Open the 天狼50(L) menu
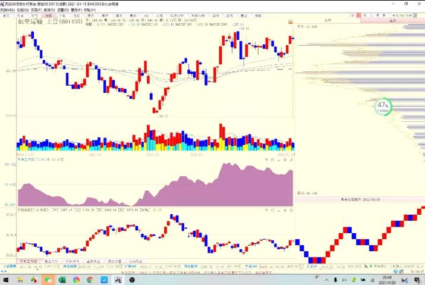425x285 pixels. (7, 10)
